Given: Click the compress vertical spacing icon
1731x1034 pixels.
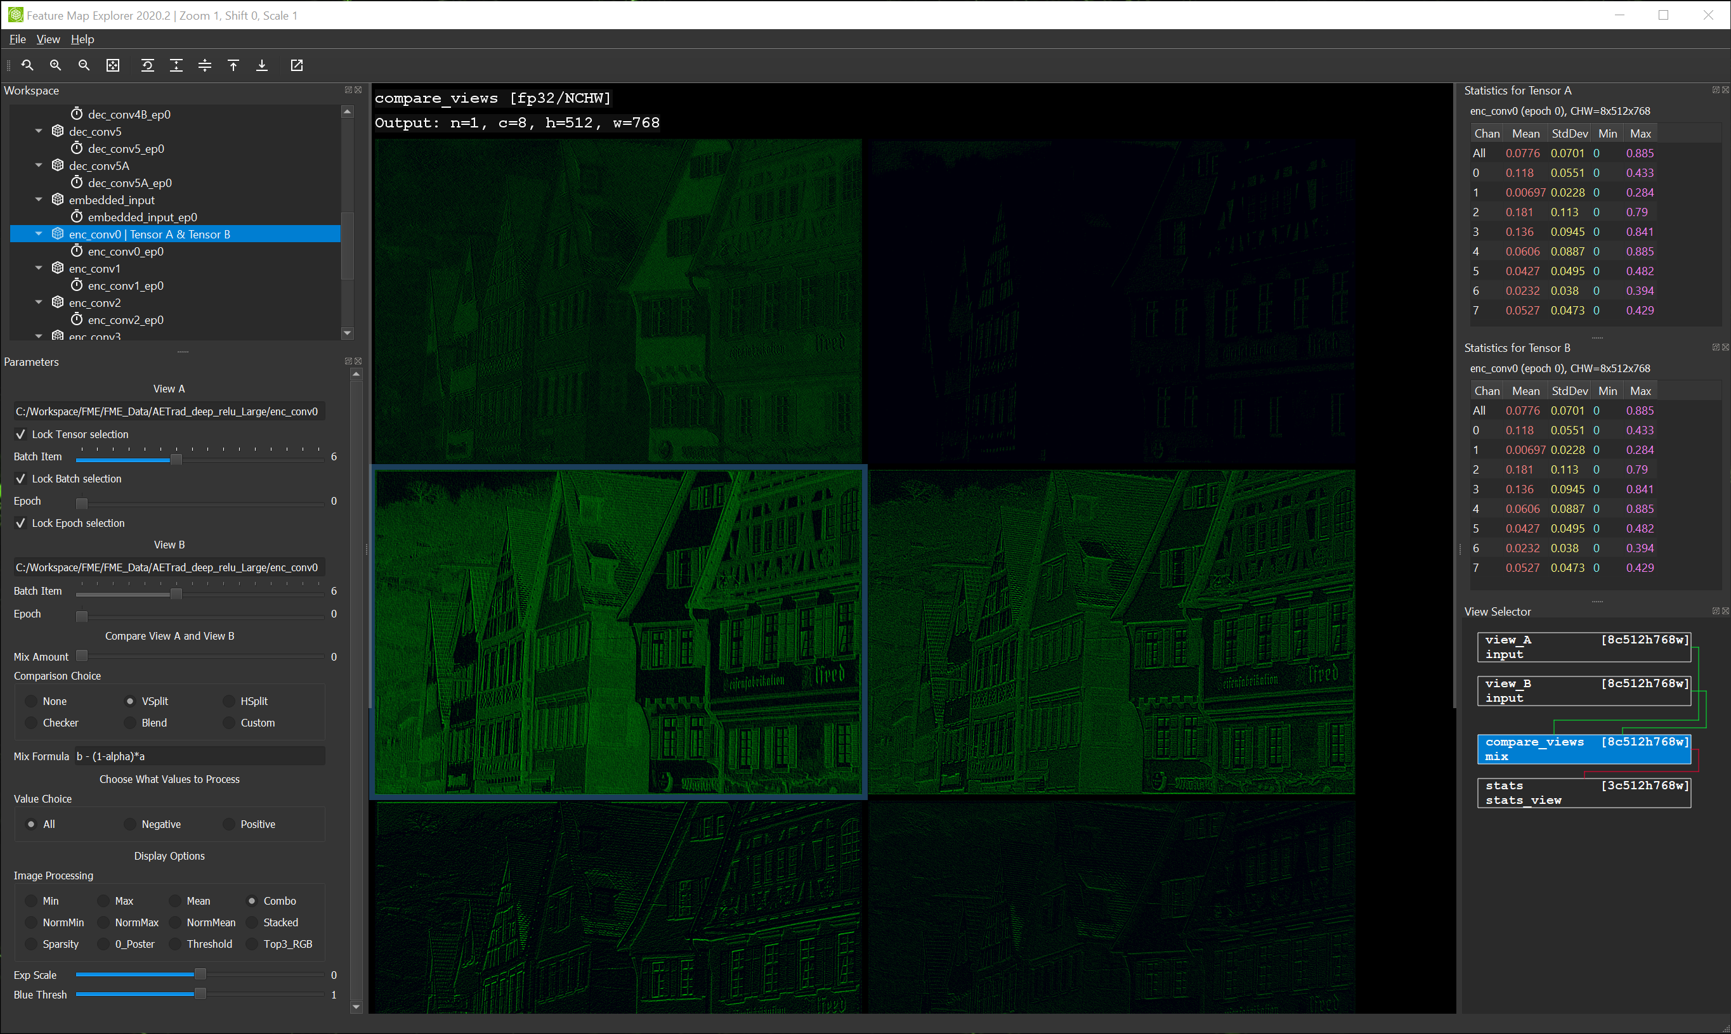Looking at the screenshot, I should [205, 65].
